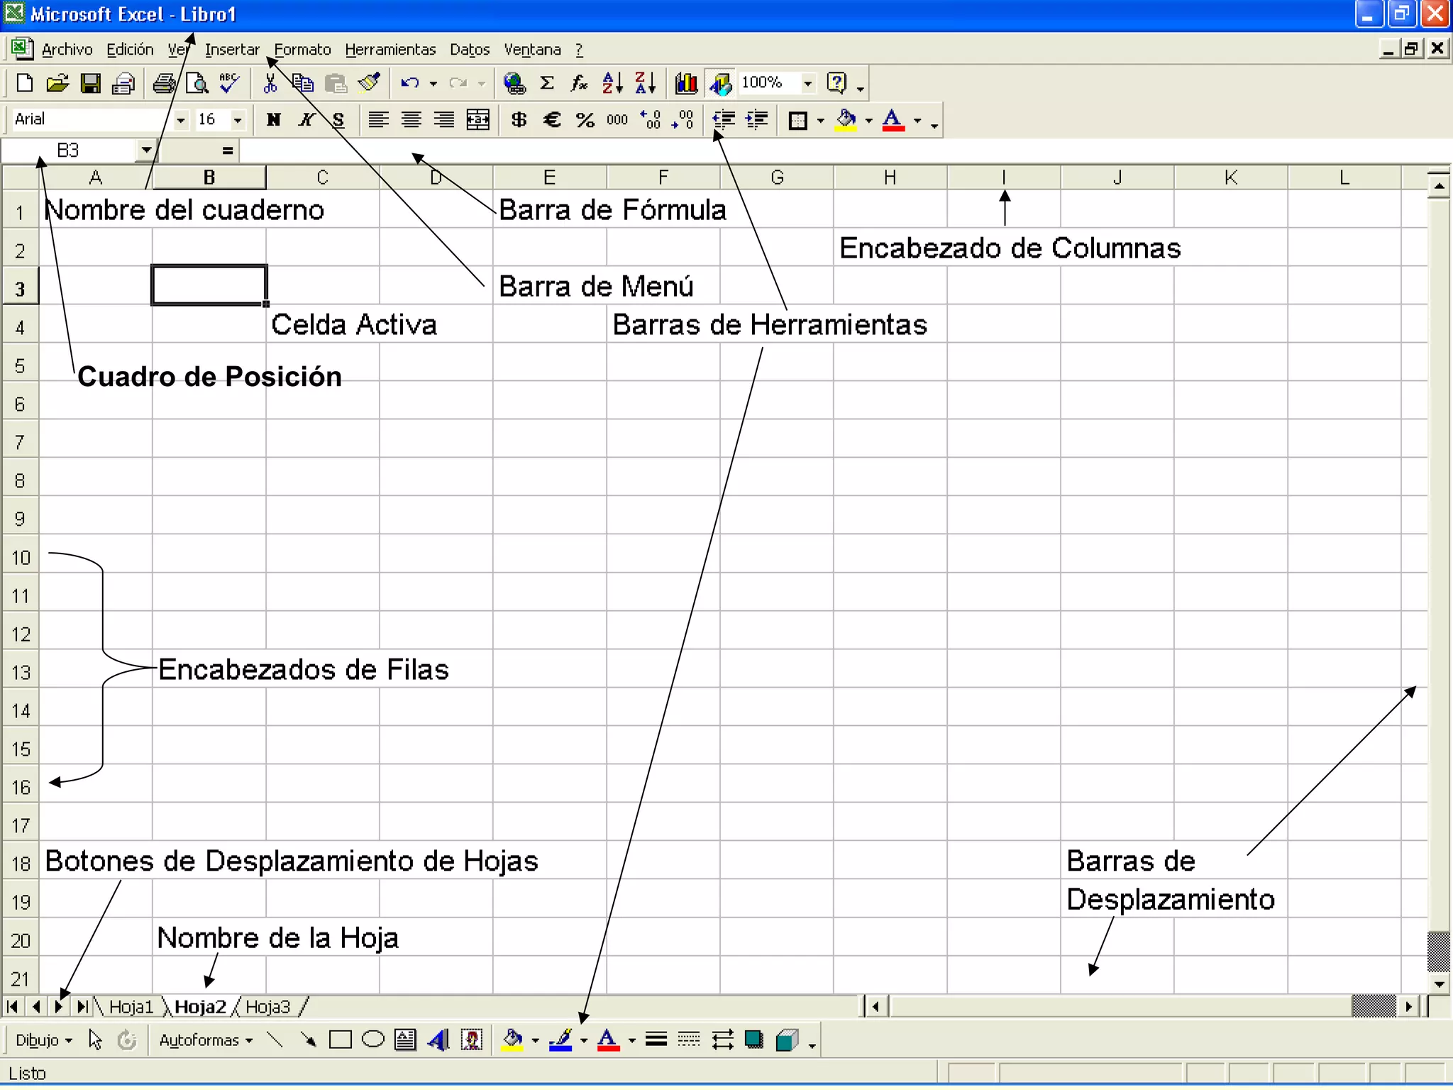
Task: Save the workbook with the floppy icon
Action: pyautogui.click(x=90, y=83)
